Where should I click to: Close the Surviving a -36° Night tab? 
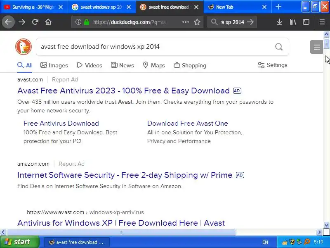pyautogui.click(x=61, y=7)
